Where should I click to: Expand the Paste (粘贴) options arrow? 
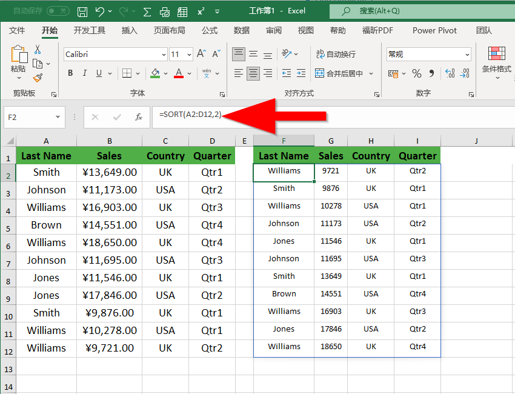click(x=19, y=78)
